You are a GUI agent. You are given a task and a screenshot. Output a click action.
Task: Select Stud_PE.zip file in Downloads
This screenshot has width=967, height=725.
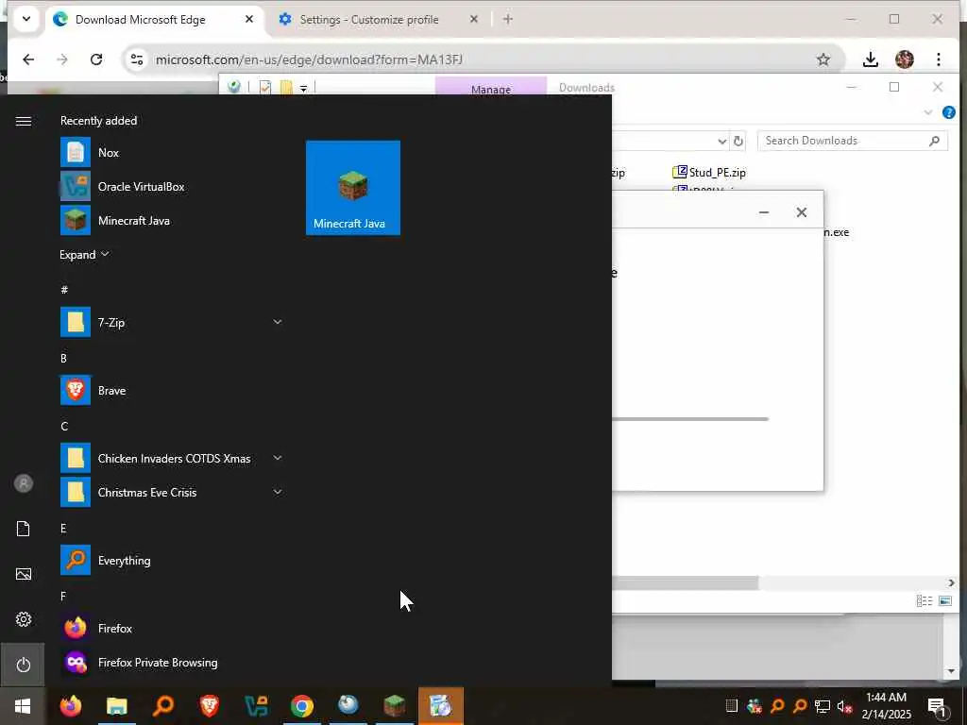pyautogui.click(x=709, y=172)
